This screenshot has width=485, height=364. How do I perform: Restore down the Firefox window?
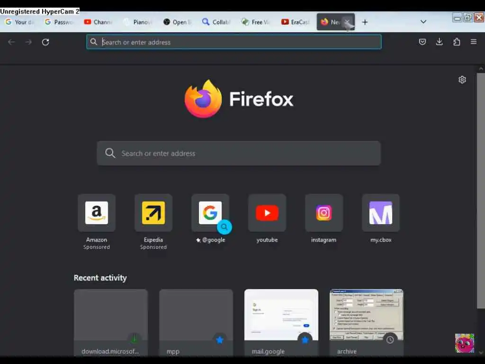click(x=468, y=18)
